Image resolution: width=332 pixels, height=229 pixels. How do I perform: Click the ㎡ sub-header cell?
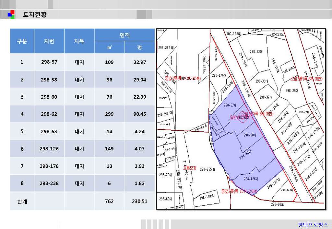tap(110, 47)
